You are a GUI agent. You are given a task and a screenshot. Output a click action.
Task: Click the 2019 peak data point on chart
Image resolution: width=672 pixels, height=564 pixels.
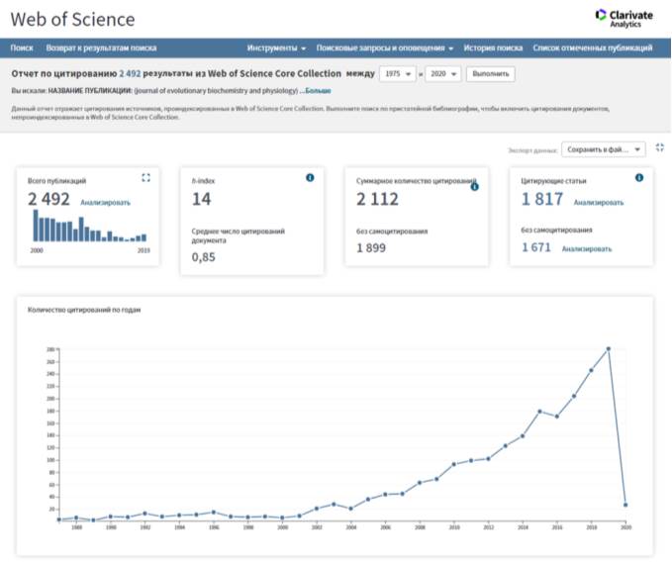pos(608,349)
